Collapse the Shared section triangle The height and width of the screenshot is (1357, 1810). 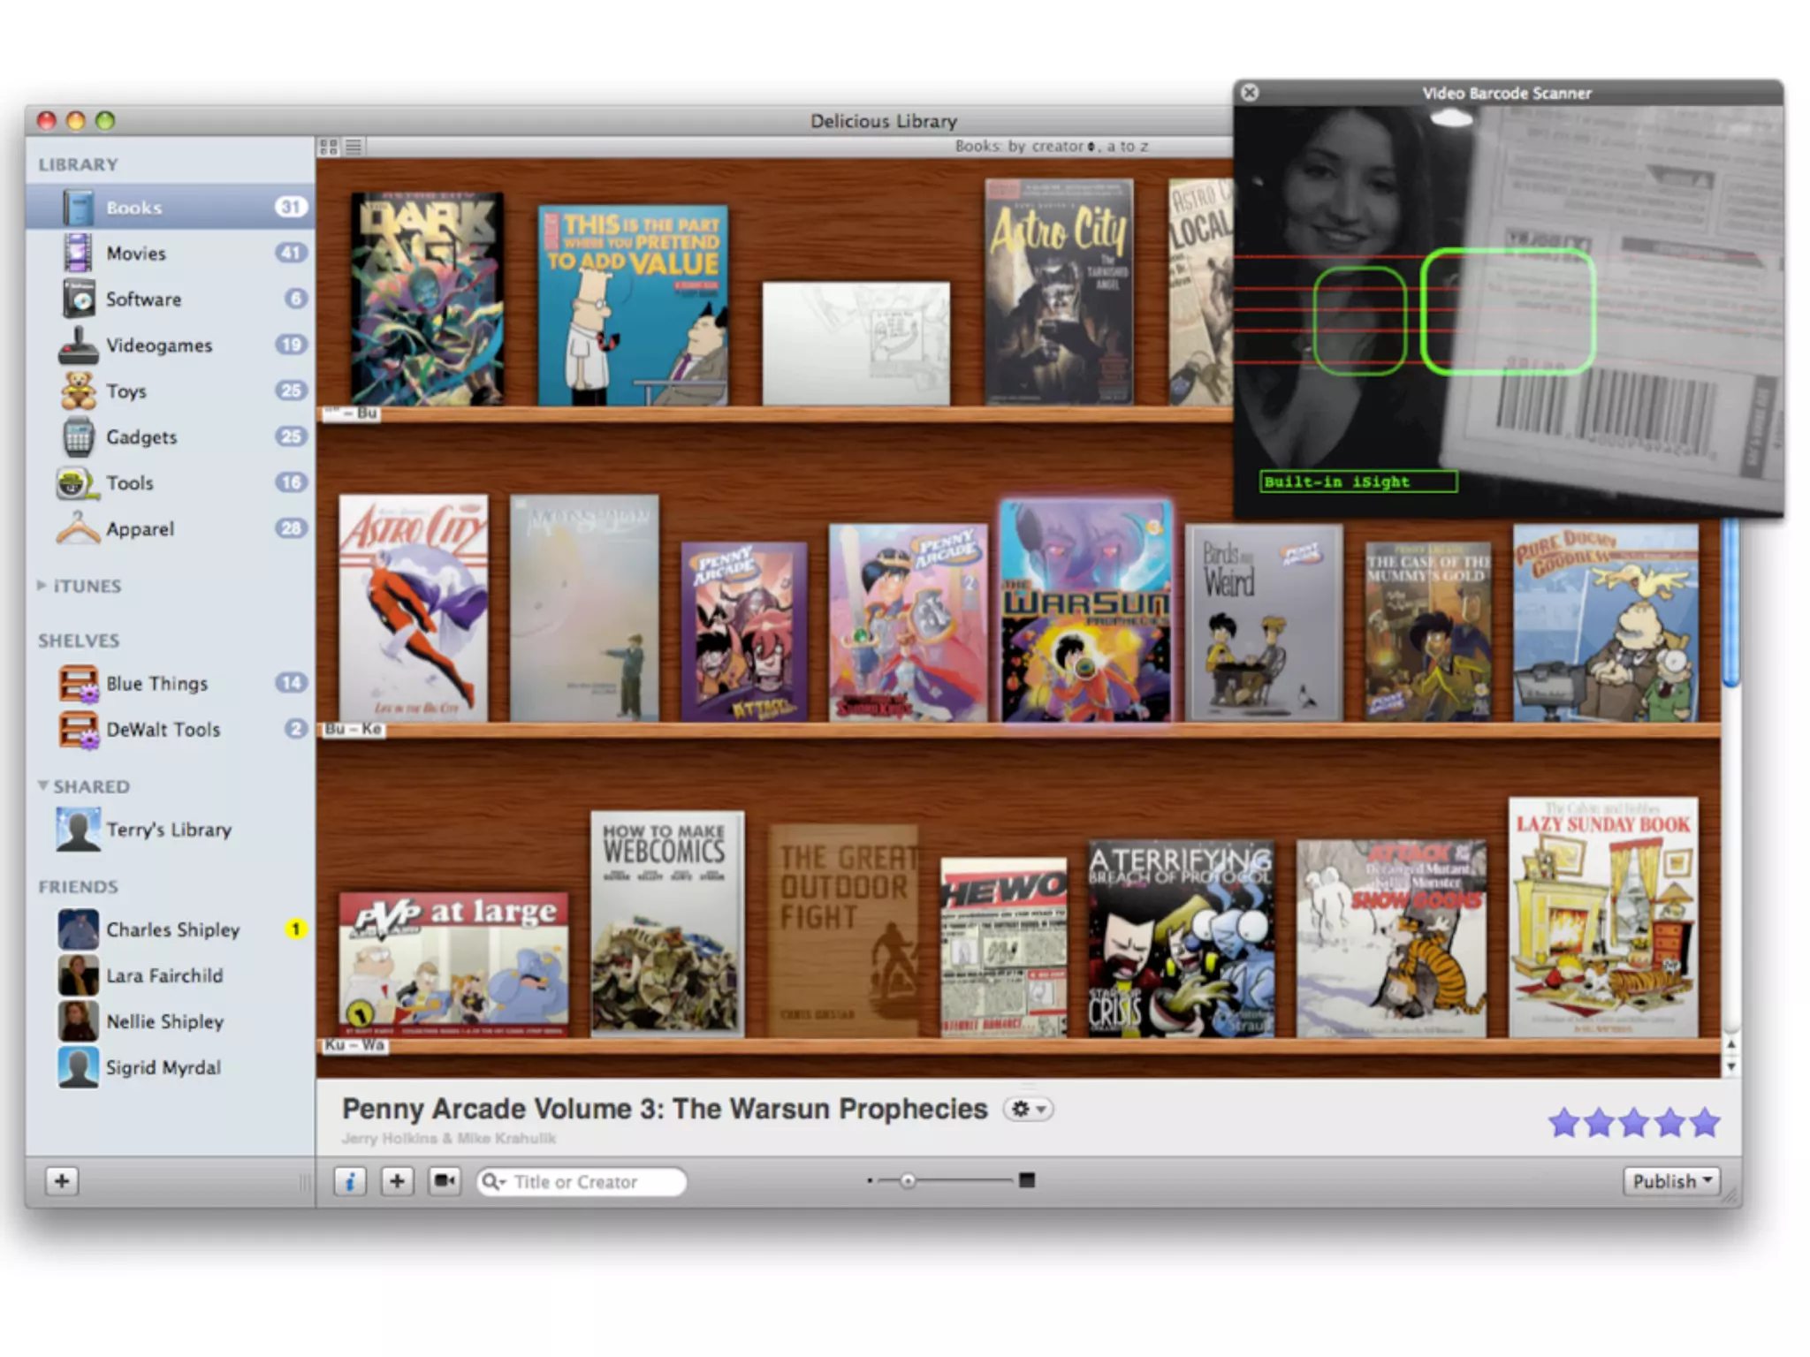coord(42,785)
